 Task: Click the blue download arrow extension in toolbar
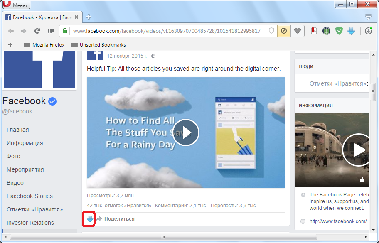click(351, 31)
